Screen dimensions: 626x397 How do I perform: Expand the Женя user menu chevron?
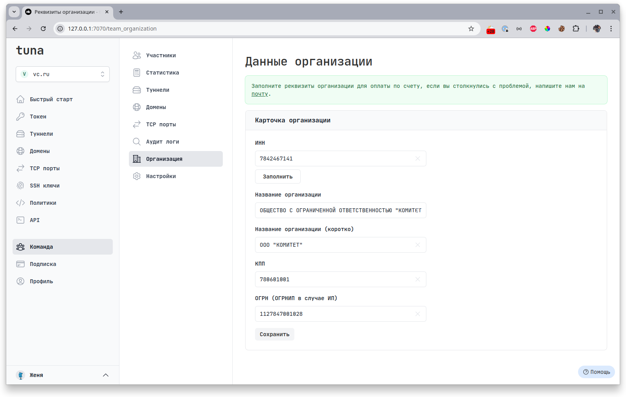click(x=106, y=375)
